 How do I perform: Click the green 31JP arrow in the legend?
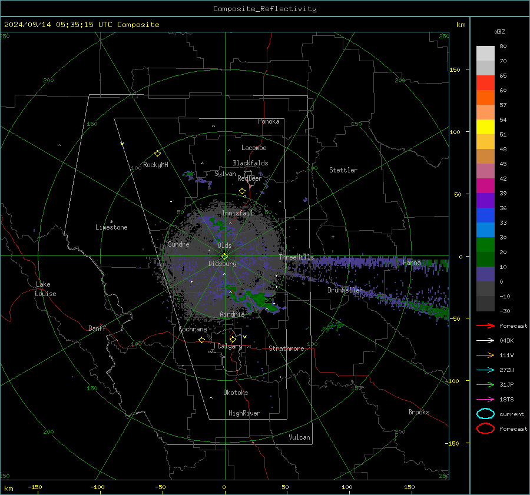click(485, 384)
